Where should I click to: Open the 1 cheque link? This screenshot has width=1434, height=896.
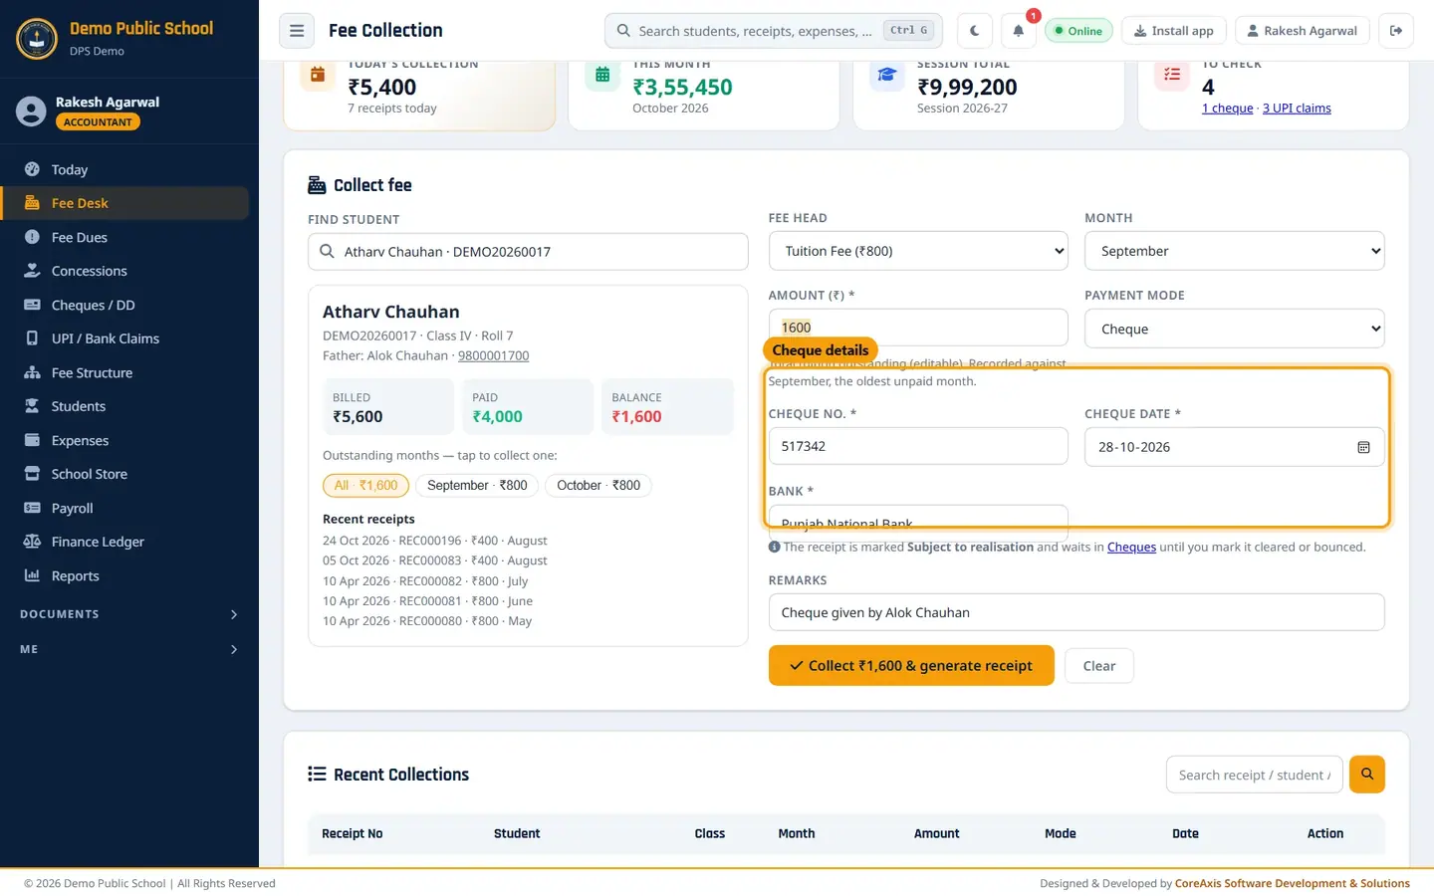[1227, 108]
